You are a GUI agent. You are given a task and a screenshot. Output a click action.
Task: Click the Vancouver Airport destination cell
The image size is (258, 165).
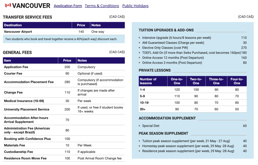click(x=18, y=31)
